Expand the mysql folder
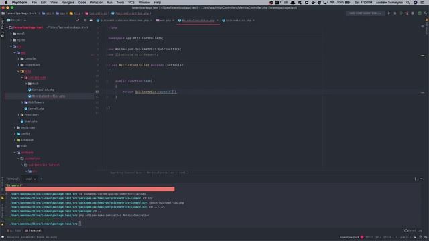This screenshot has width=429, height=241. (x=11, y=33)
